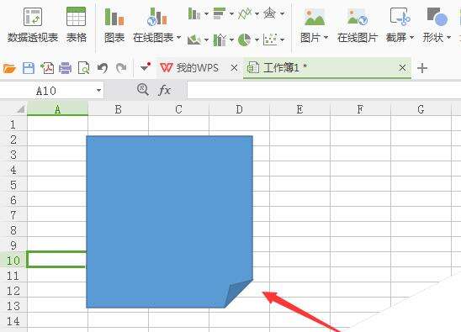This screenshot has width=461, height=332.
Task: Select row 10 header
Action: tap(13, 261)
